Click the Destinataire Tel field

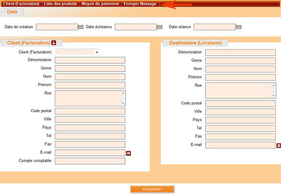click(x=240, y=129)
